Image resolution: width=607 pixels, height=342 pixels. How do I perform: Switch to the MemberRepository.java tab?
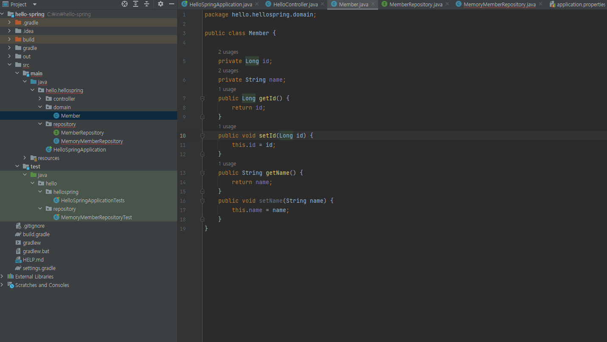[x=415, y=4]
